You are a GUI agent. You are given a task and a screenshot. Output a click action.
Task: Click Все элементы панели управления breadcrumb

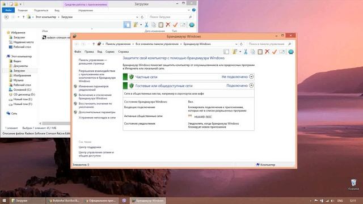pyautogui.click(x=157, y=44)
